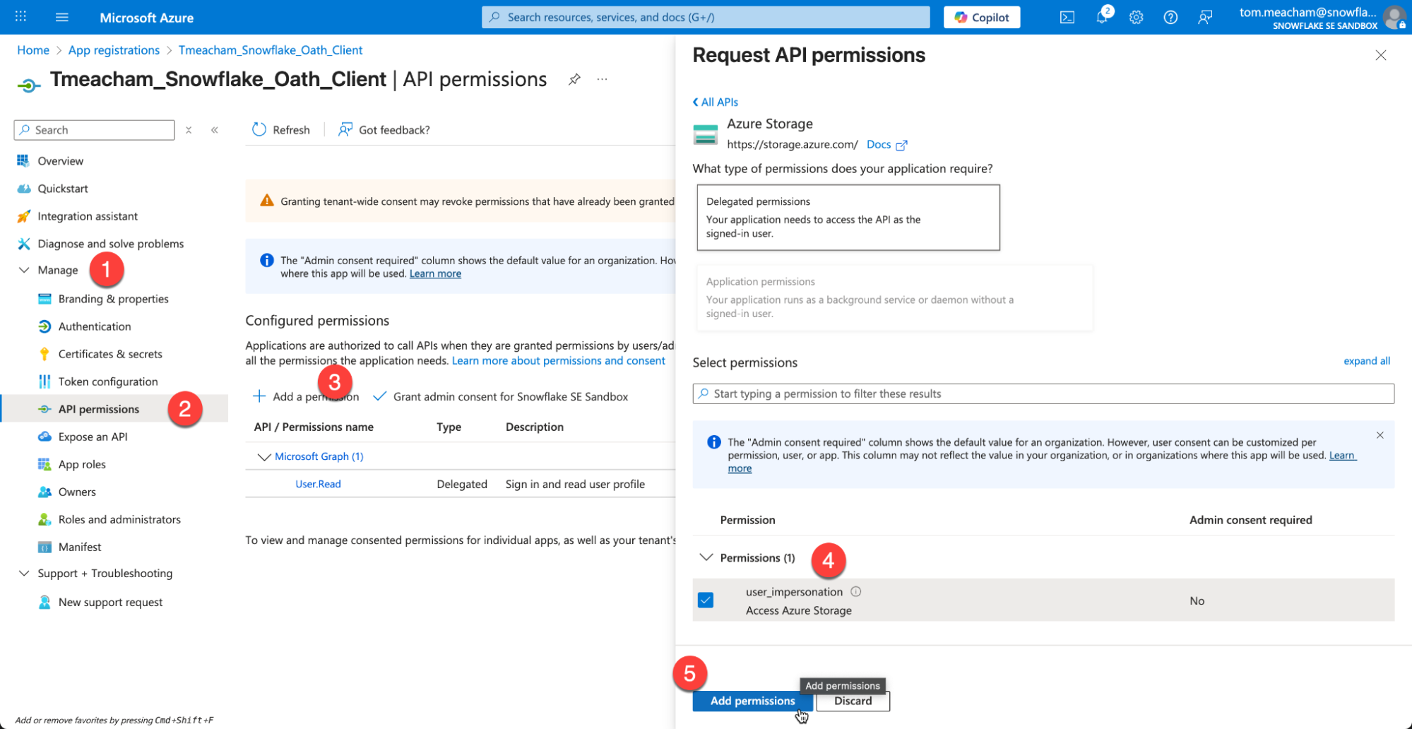Click the Learn more link in panel banner

pyautogui.click(x=1342, y=456)
